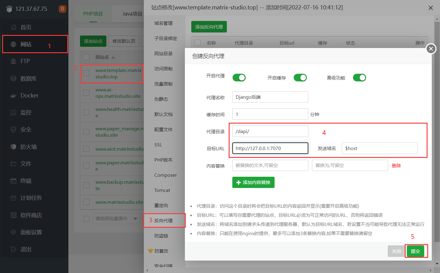The height and width of the screenshot is (273, 440).
Task: Check the box for www.template.matrix-studio.top
Action: pos(86,73)
